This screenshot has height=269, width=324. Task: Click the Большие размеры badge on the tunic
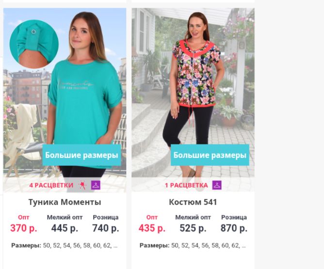[x=81, y=155]
